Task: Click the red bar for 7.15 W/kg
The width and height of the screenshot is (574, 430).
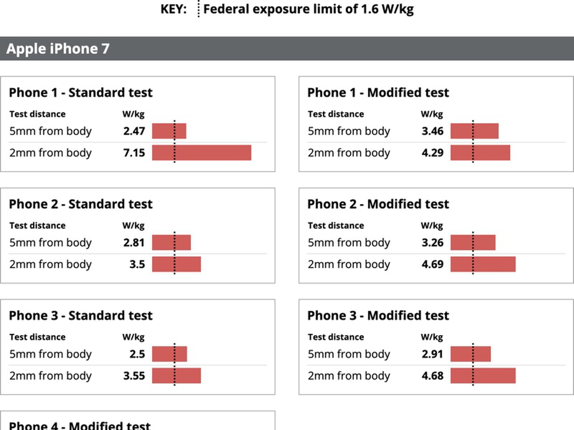Action: point(202,153)
